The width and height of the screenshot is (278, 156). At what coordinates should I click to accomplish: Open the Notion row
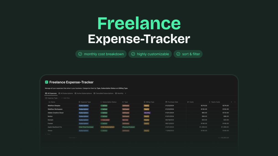pos(50,117)
